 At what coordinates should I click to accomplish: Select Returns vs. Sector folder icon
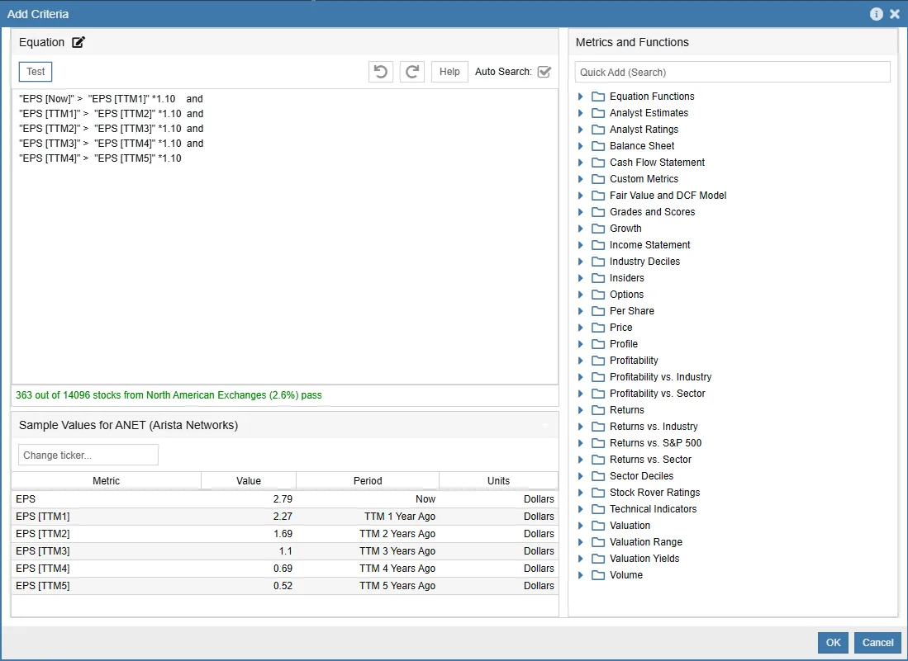[598, 460]
